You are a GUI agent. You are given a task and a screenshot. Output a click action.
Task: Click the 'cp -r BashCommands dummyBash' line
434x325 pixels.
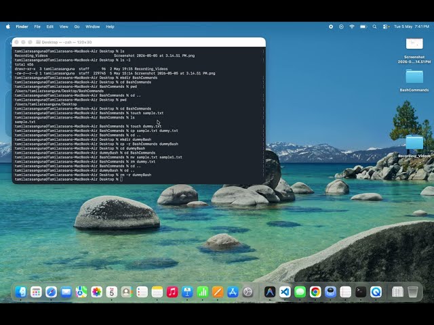pos(96,144)
